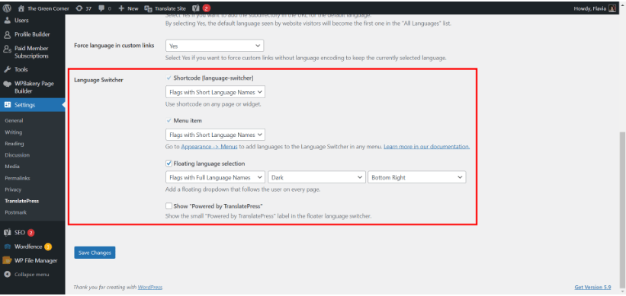The height and width of the screenshot is (296, 626).
Task: Follow the WordPress footer link
Action: click(150, 287)
